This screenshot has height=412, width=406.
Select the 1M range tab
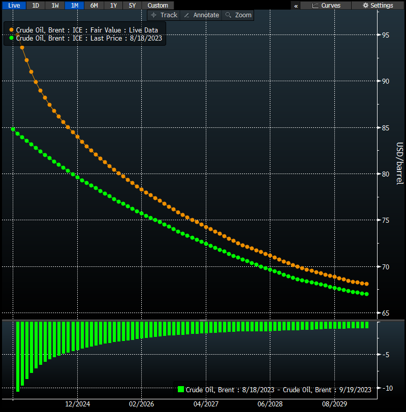point(75,5)
